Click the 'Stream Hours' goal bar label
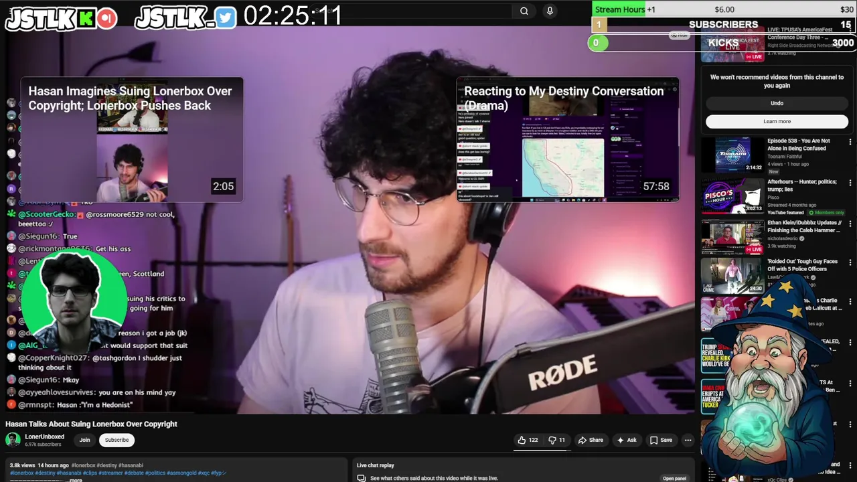The width and height of the screenshot is (857, 482). 620,9
